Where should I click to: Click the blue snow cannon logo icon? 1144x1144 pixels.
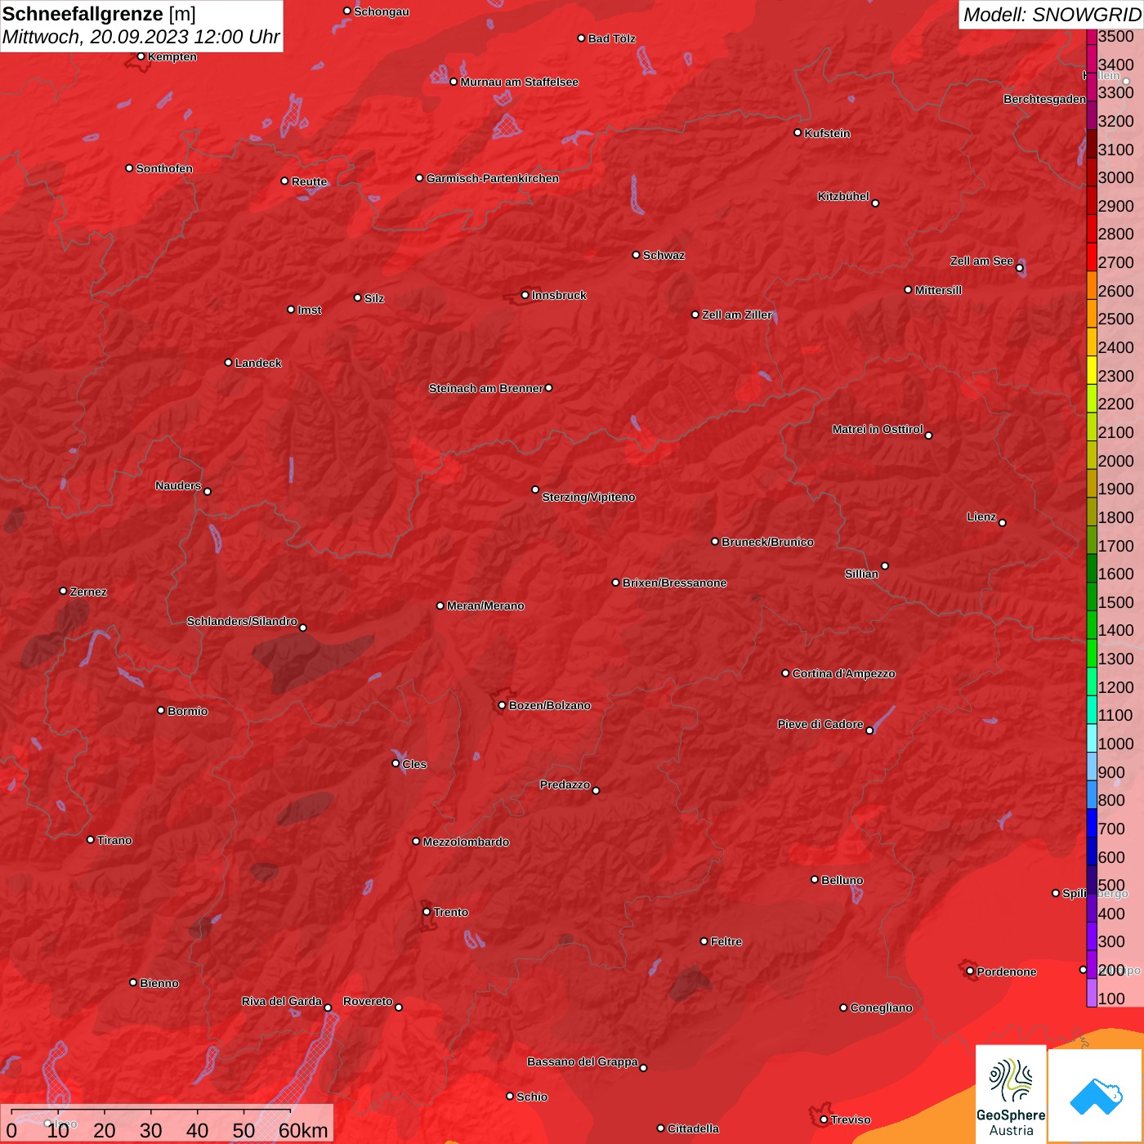click(x=1096, y=1097)
